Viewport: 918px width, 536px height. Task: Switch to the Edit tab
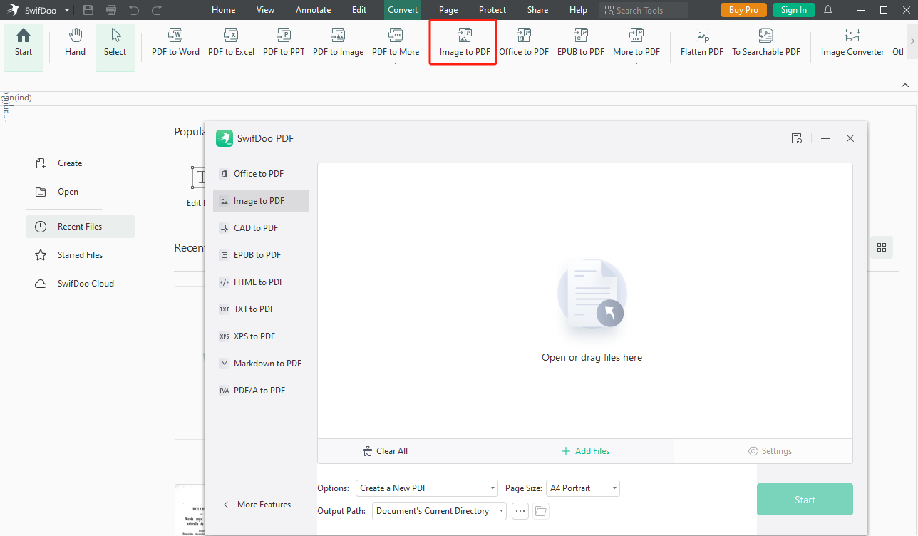pyautogui.click(x=359, y=10)
